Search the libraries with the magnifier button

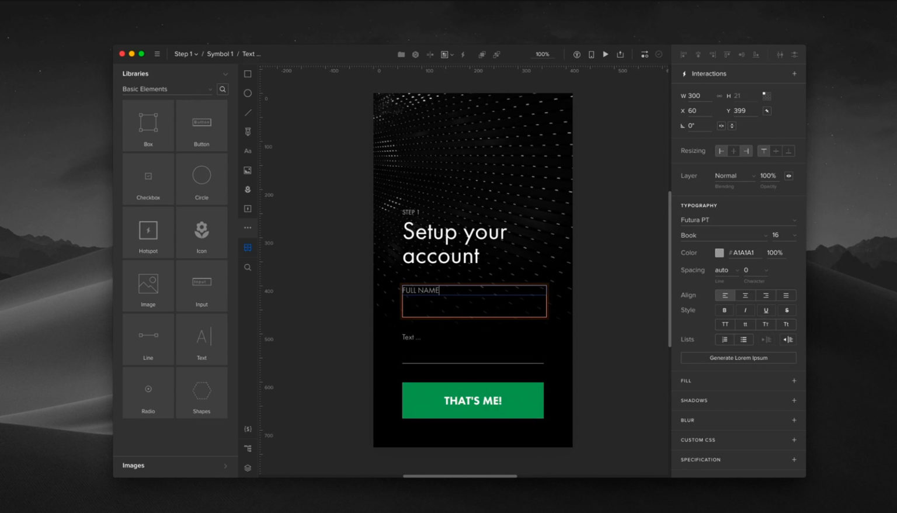222,89
